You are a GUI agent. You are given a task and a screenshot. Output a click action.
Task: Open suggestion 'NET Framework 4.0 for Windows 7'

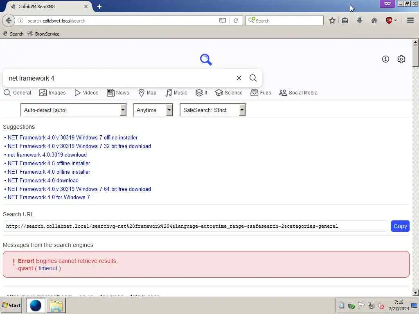[x=49, y=197]
